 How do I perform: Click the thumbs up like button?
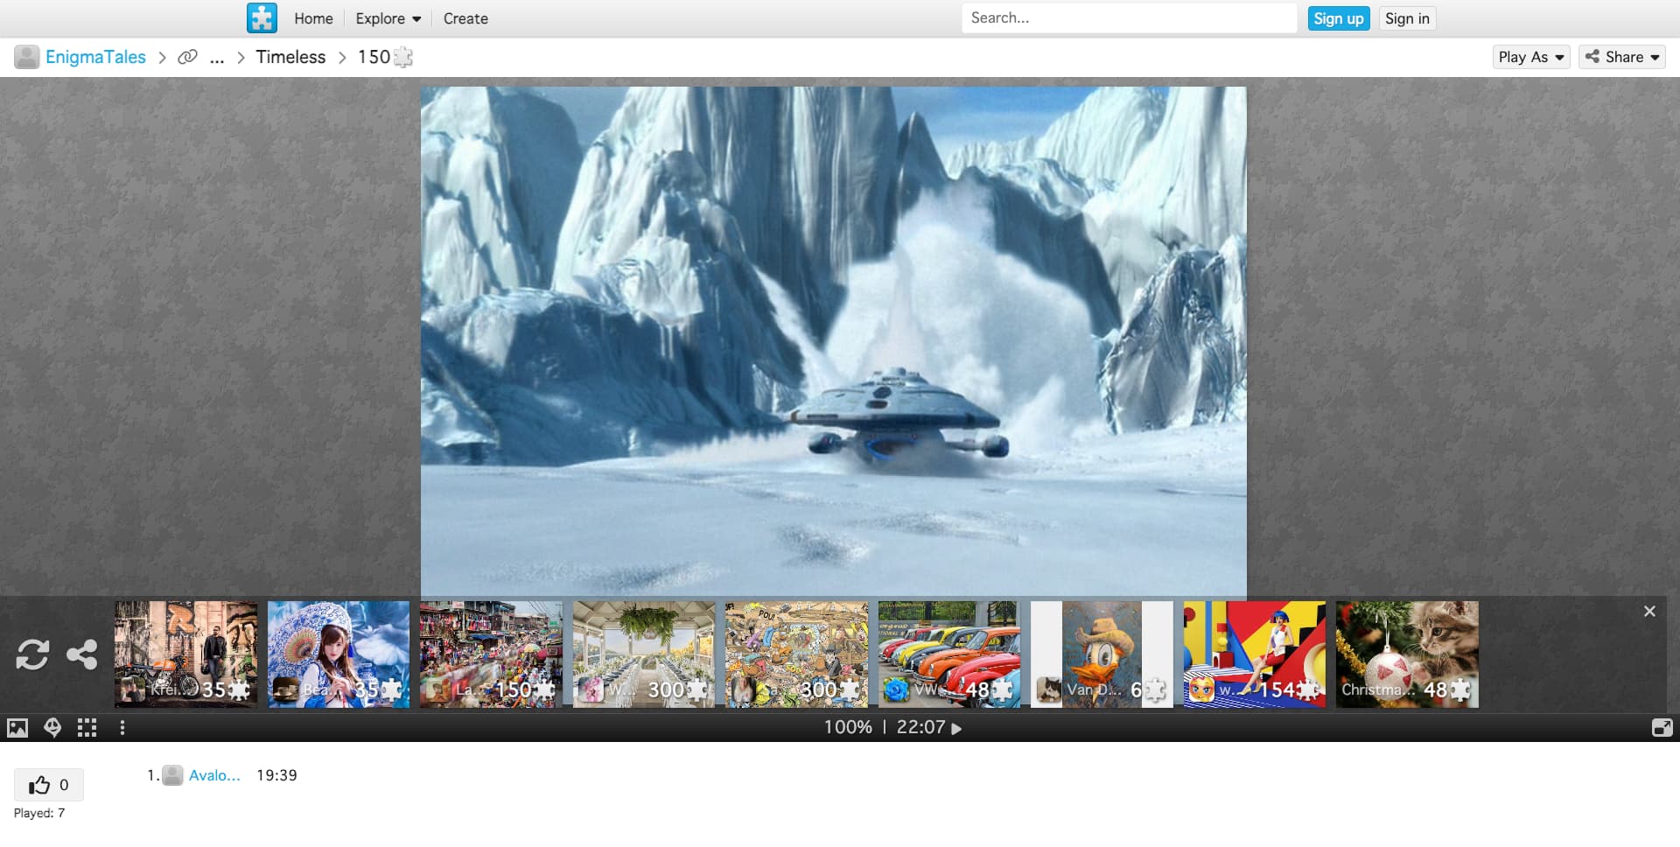[48, 785]
